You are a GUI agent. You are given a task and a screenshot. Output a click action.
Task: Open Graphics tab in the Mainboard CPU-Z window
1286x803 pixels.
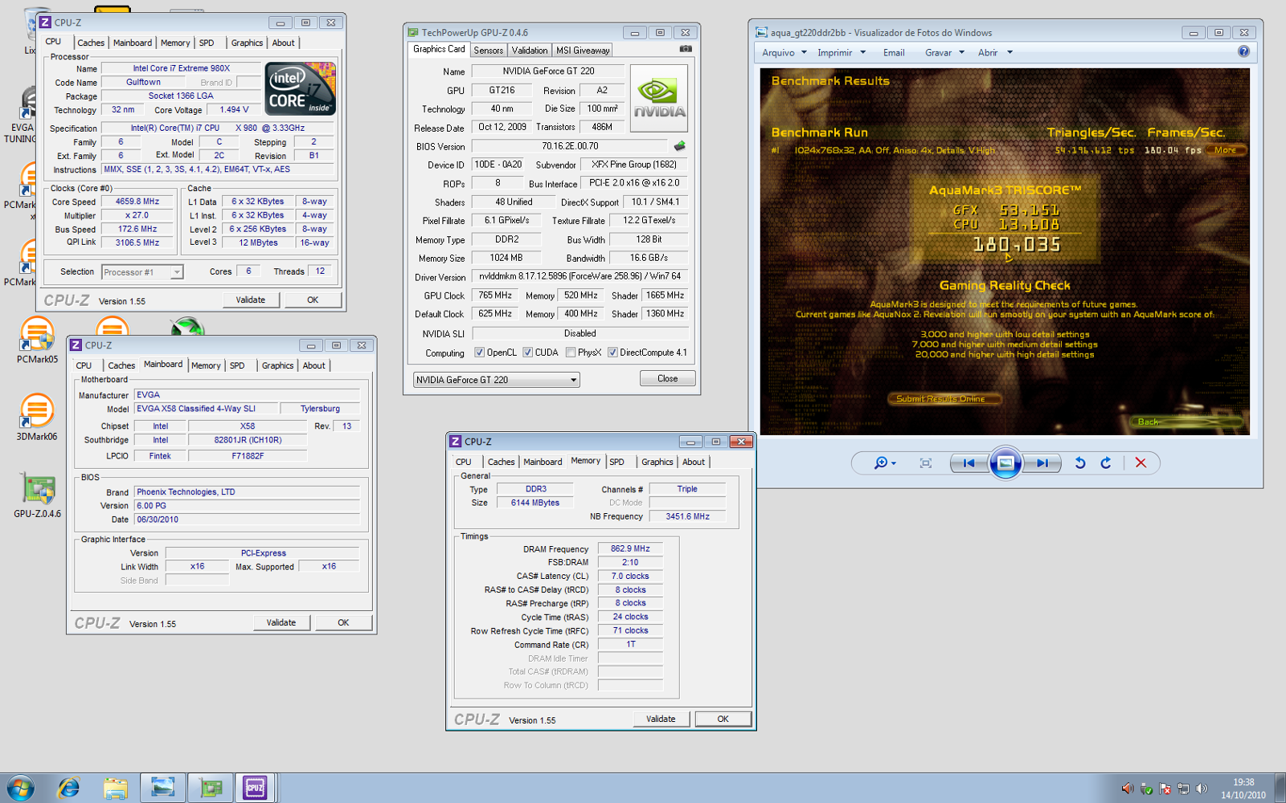(277, 366)
